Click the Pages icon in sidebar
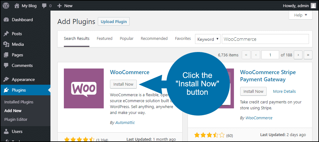The image size is (319, 142). pos(7,55)
